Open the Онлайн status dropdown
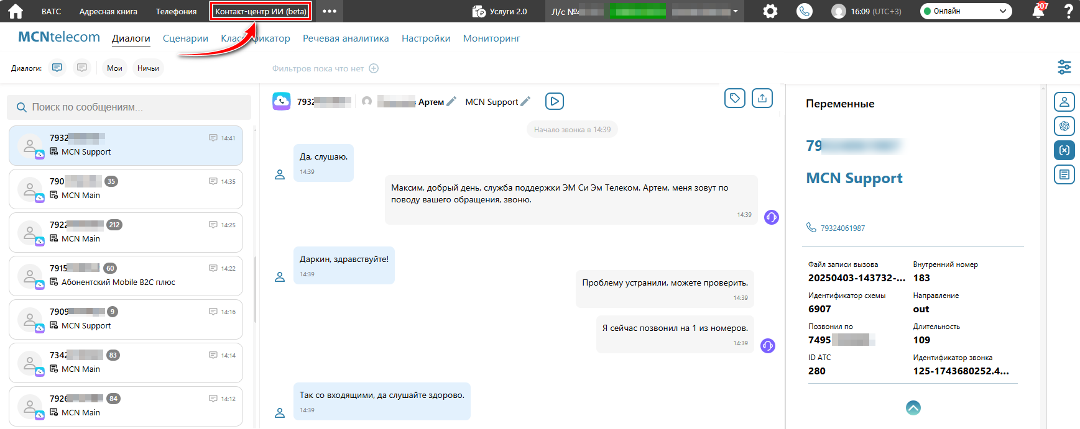 [x=966, y=11]
